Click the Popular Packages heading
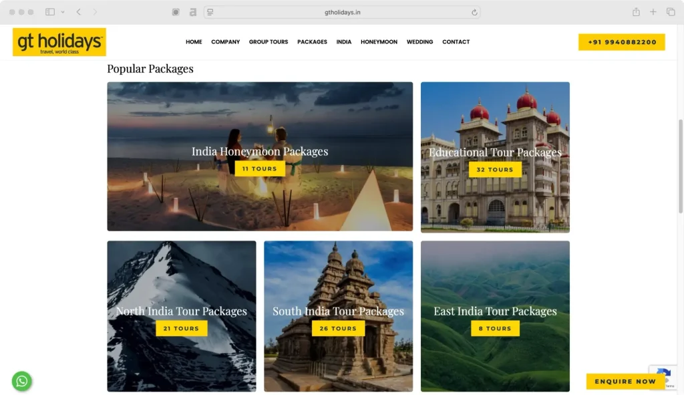Viewport: 684px width, 395px height. click(150, 69)
